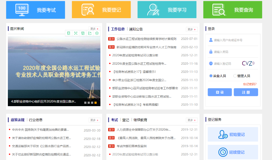Switch to the 继续教育 tab

140,120
